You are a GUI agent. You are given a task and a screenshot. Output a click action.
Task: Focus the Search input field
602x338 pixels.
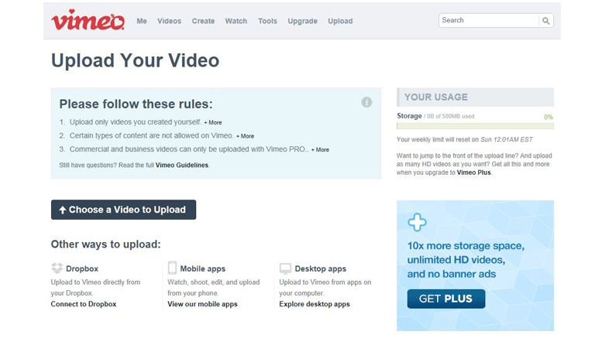(x=489, y=20)
